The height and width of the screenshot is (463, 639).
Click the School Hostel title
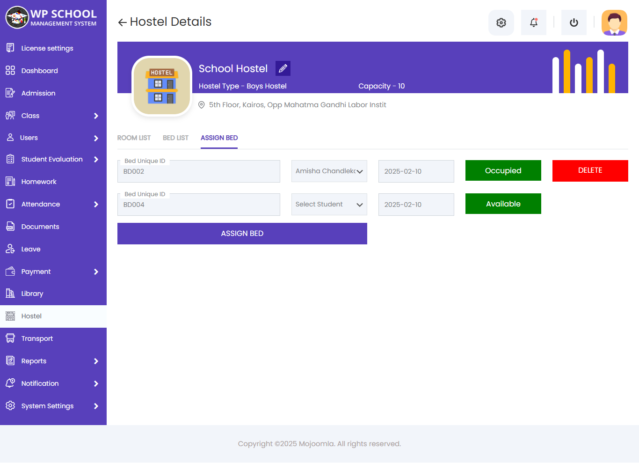pyautogui.click(x=233, y=68)
